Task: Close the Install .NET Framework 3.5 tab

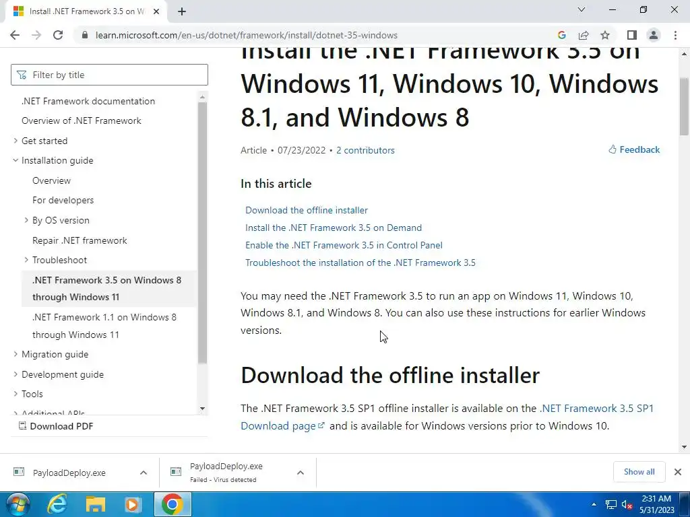Action: 156,11
